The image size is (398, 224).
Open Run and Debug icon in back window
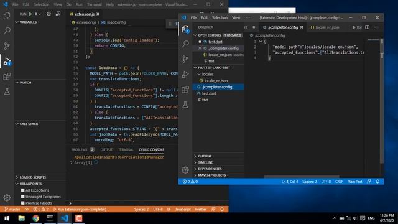7,61
